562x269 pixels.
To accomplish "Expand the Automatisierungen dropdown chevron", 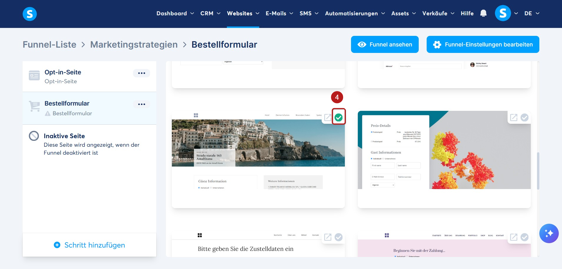I will tap(383, 14).
